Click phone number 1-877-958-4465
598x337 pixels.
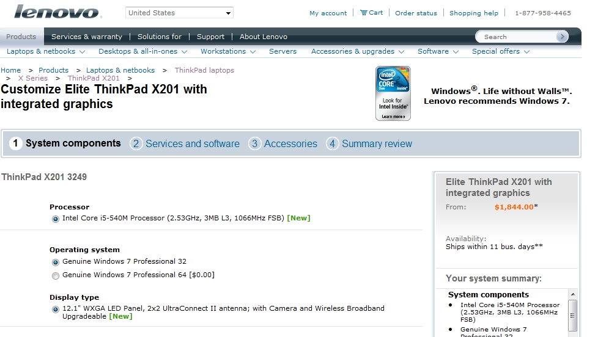tap(543, 13)
